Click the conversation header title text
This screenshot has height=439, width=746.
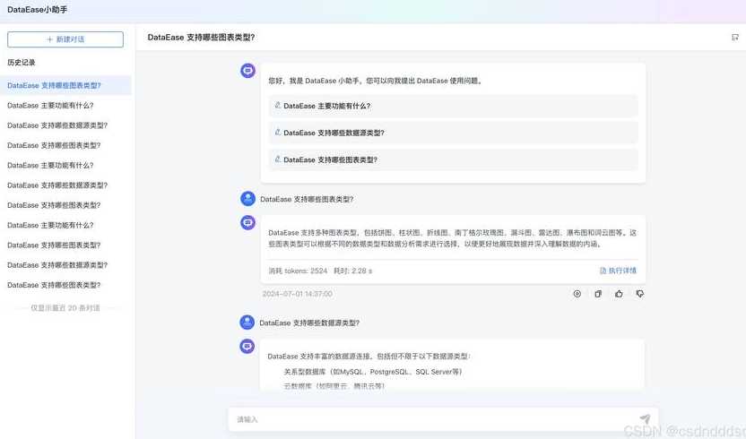coord(201,37)
